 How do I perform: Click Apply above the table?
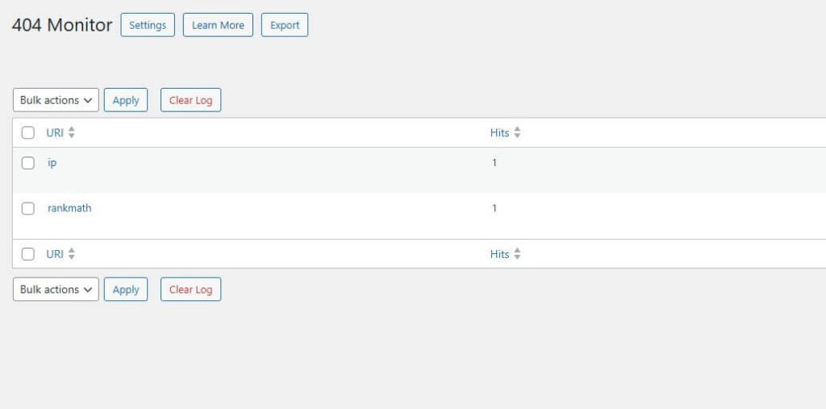(x=126, y=100)
